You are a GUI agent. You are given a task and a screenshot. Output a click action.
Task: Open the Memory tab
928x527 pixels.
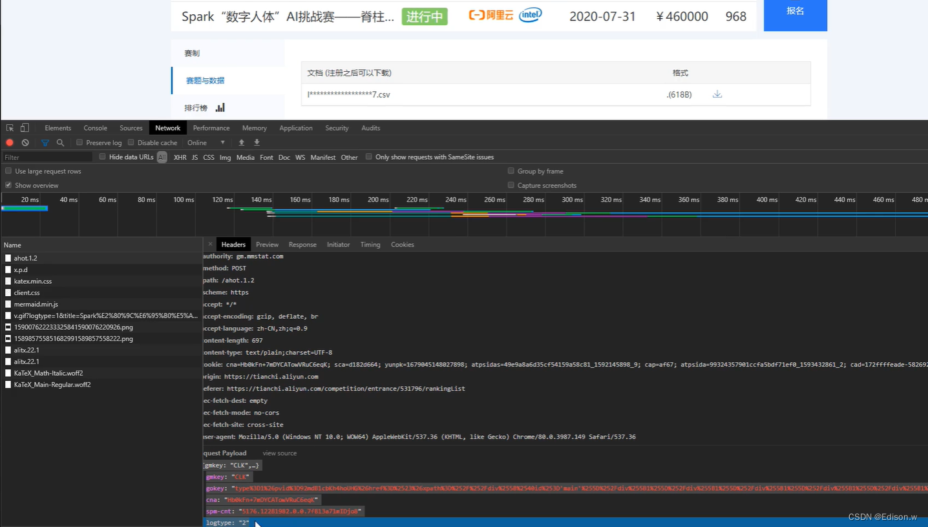point(255,128)
